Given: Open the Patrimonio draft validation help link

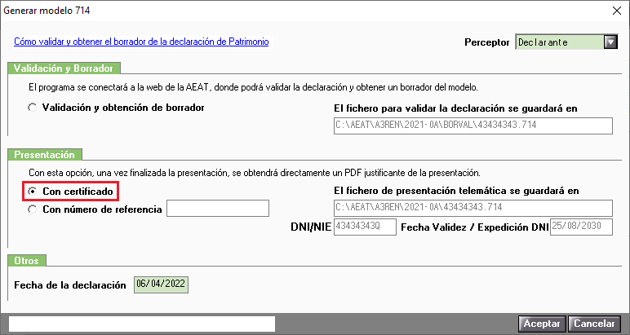Looking at the screenshot, I should [x=141, y=42].
